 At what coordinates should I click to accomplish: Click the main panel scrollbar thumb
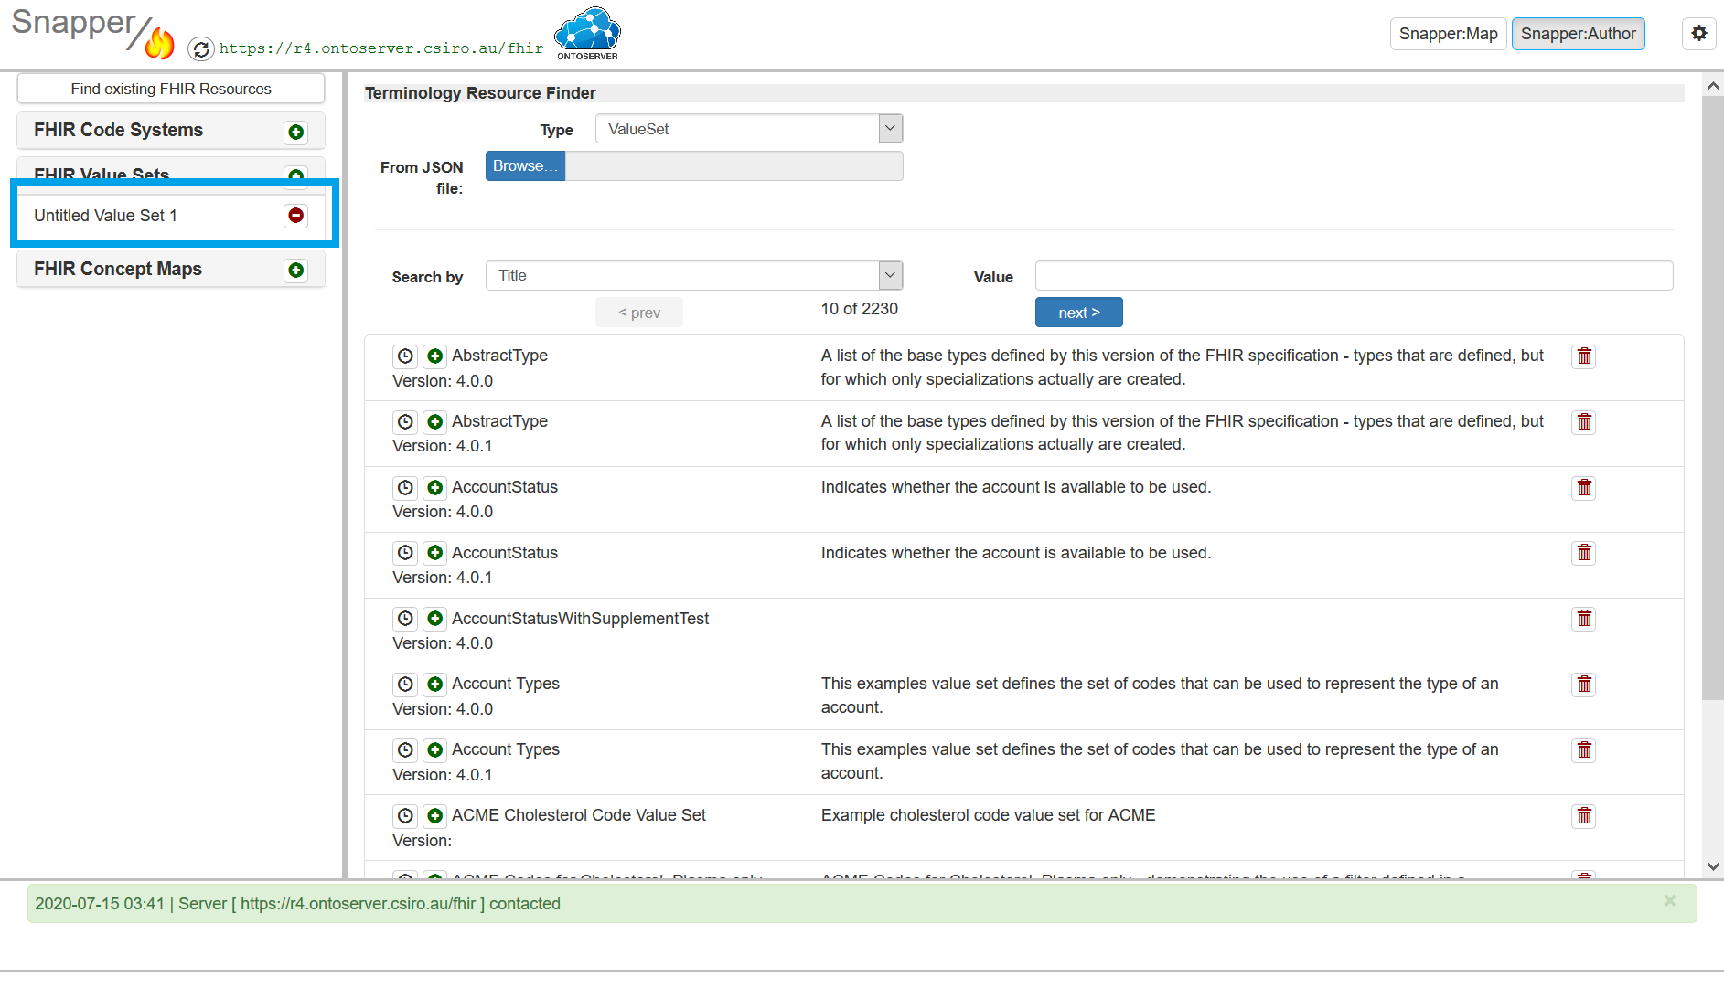coord(1712,398)
